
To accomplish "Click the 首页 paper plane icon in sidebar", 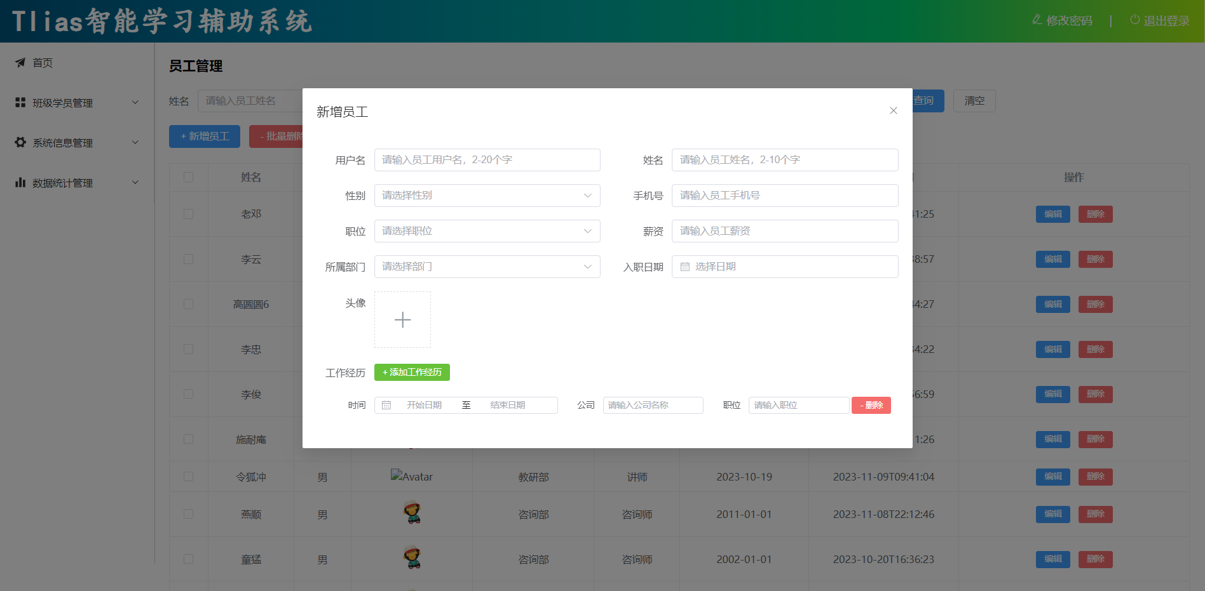I will coord(20,62).
